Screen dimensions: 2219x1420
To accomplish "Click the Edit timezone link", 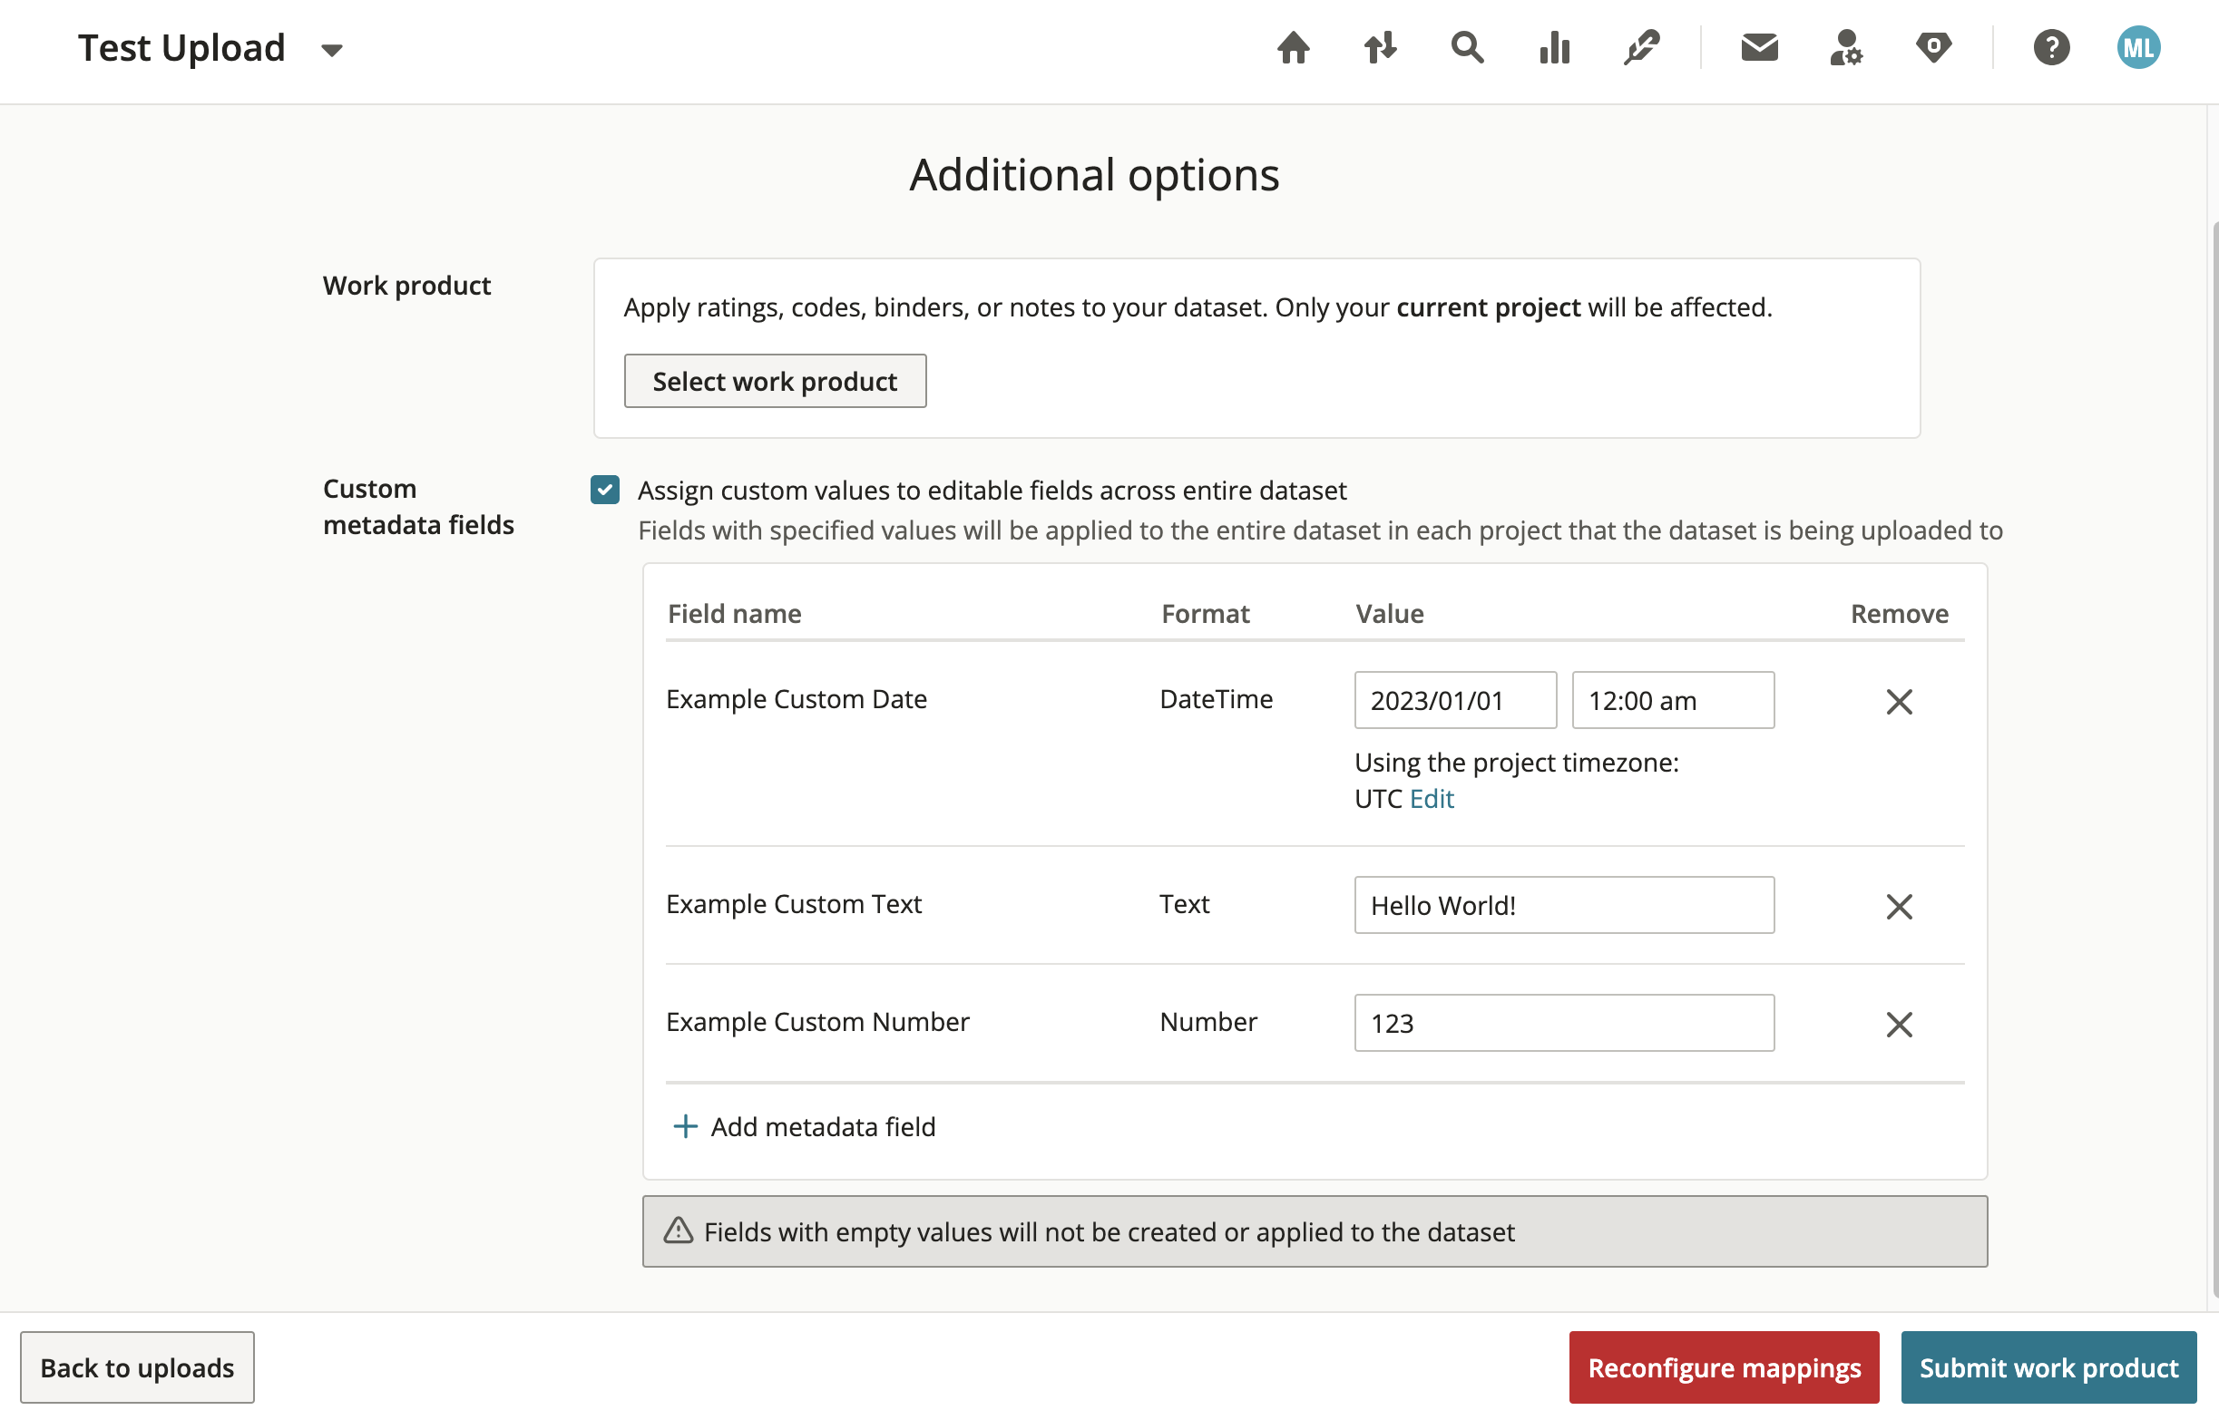I will click(1432, 799).
